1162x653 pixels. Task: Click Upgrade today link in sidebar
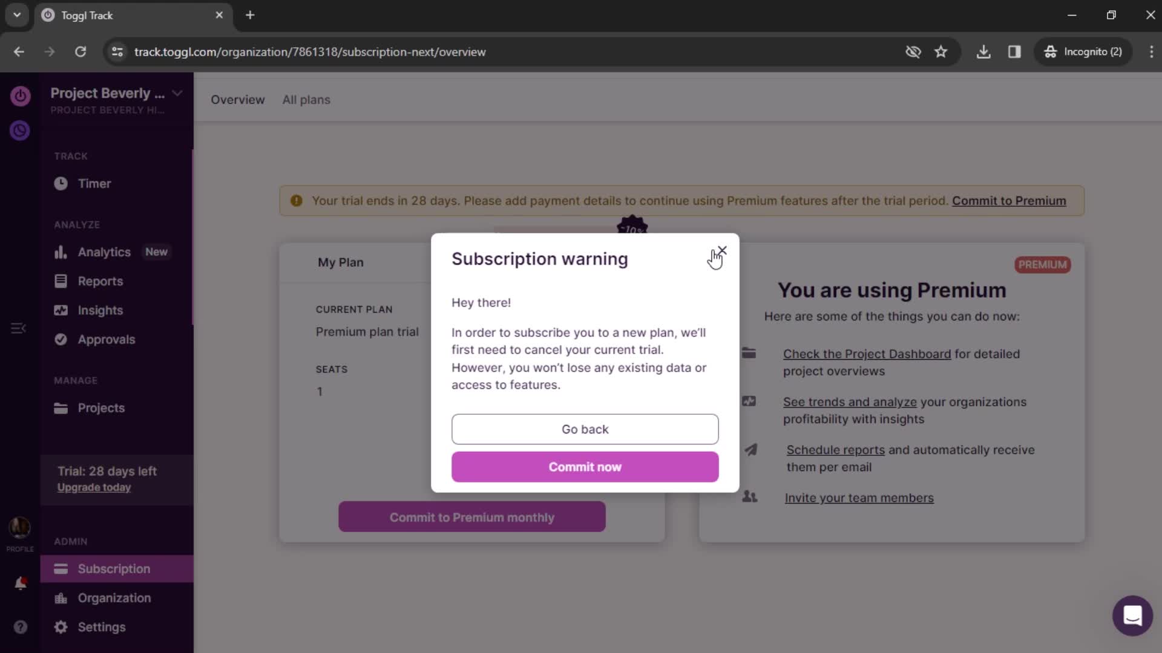click(93, 487)
